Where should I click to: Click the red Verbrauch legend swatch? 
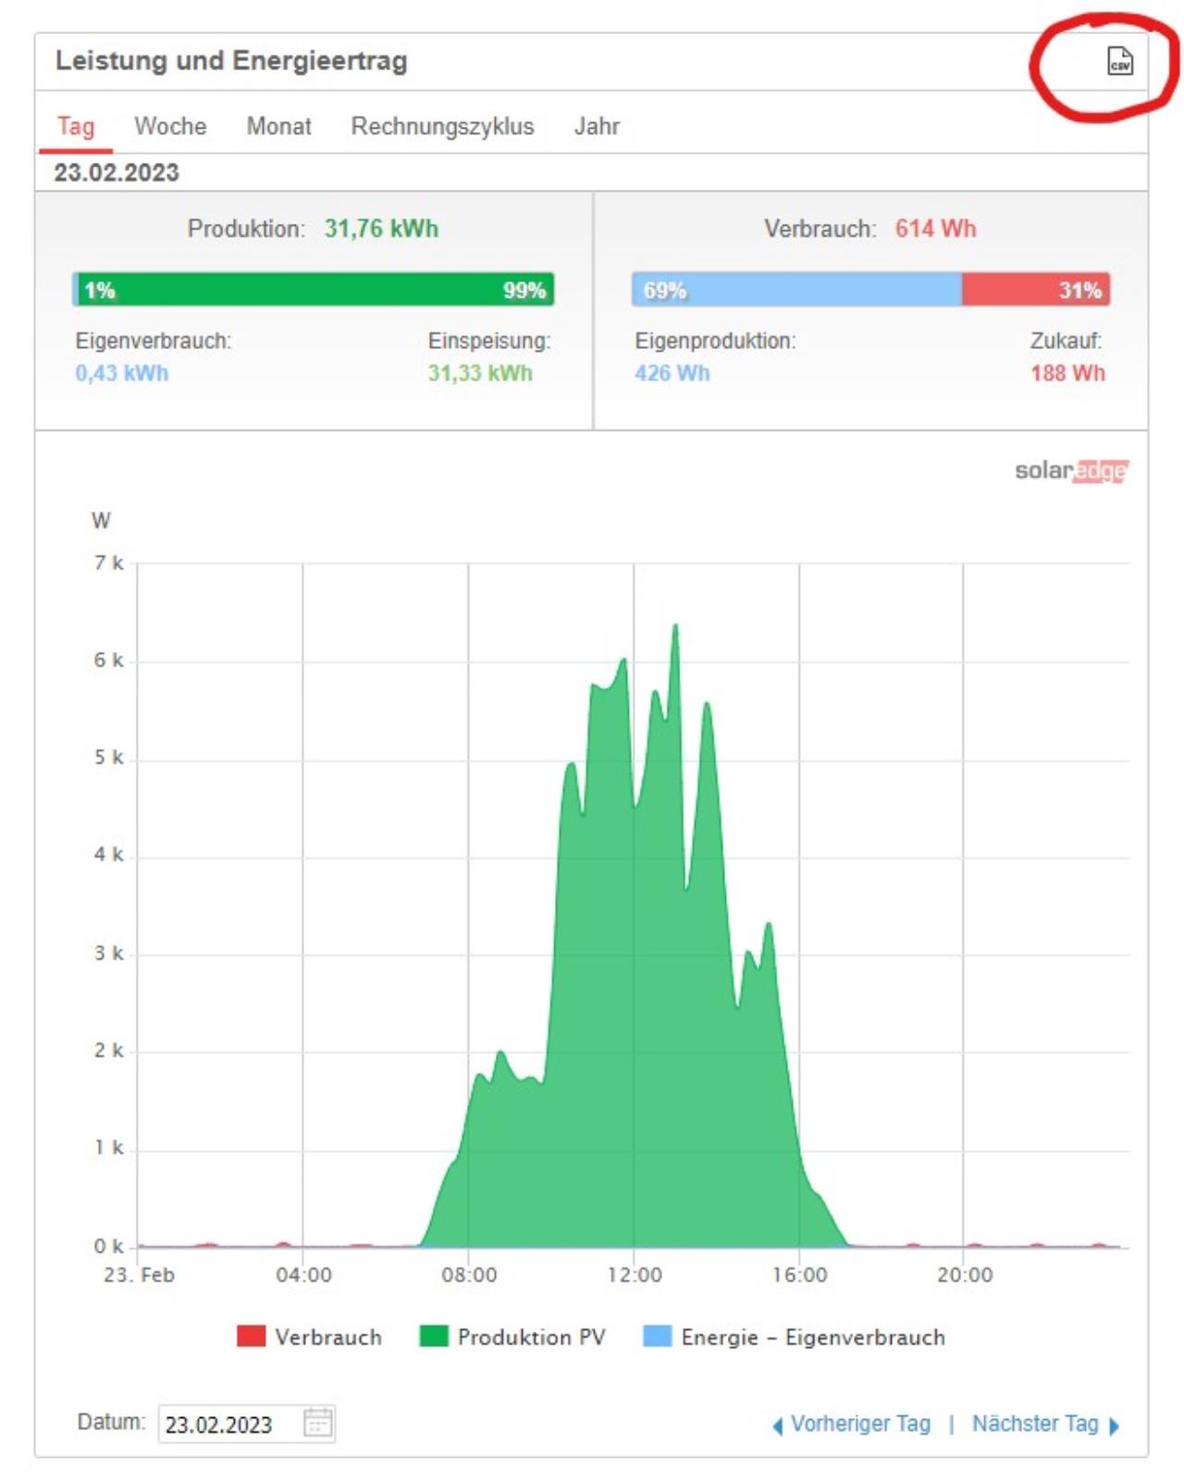click(x=251, y=1336)
